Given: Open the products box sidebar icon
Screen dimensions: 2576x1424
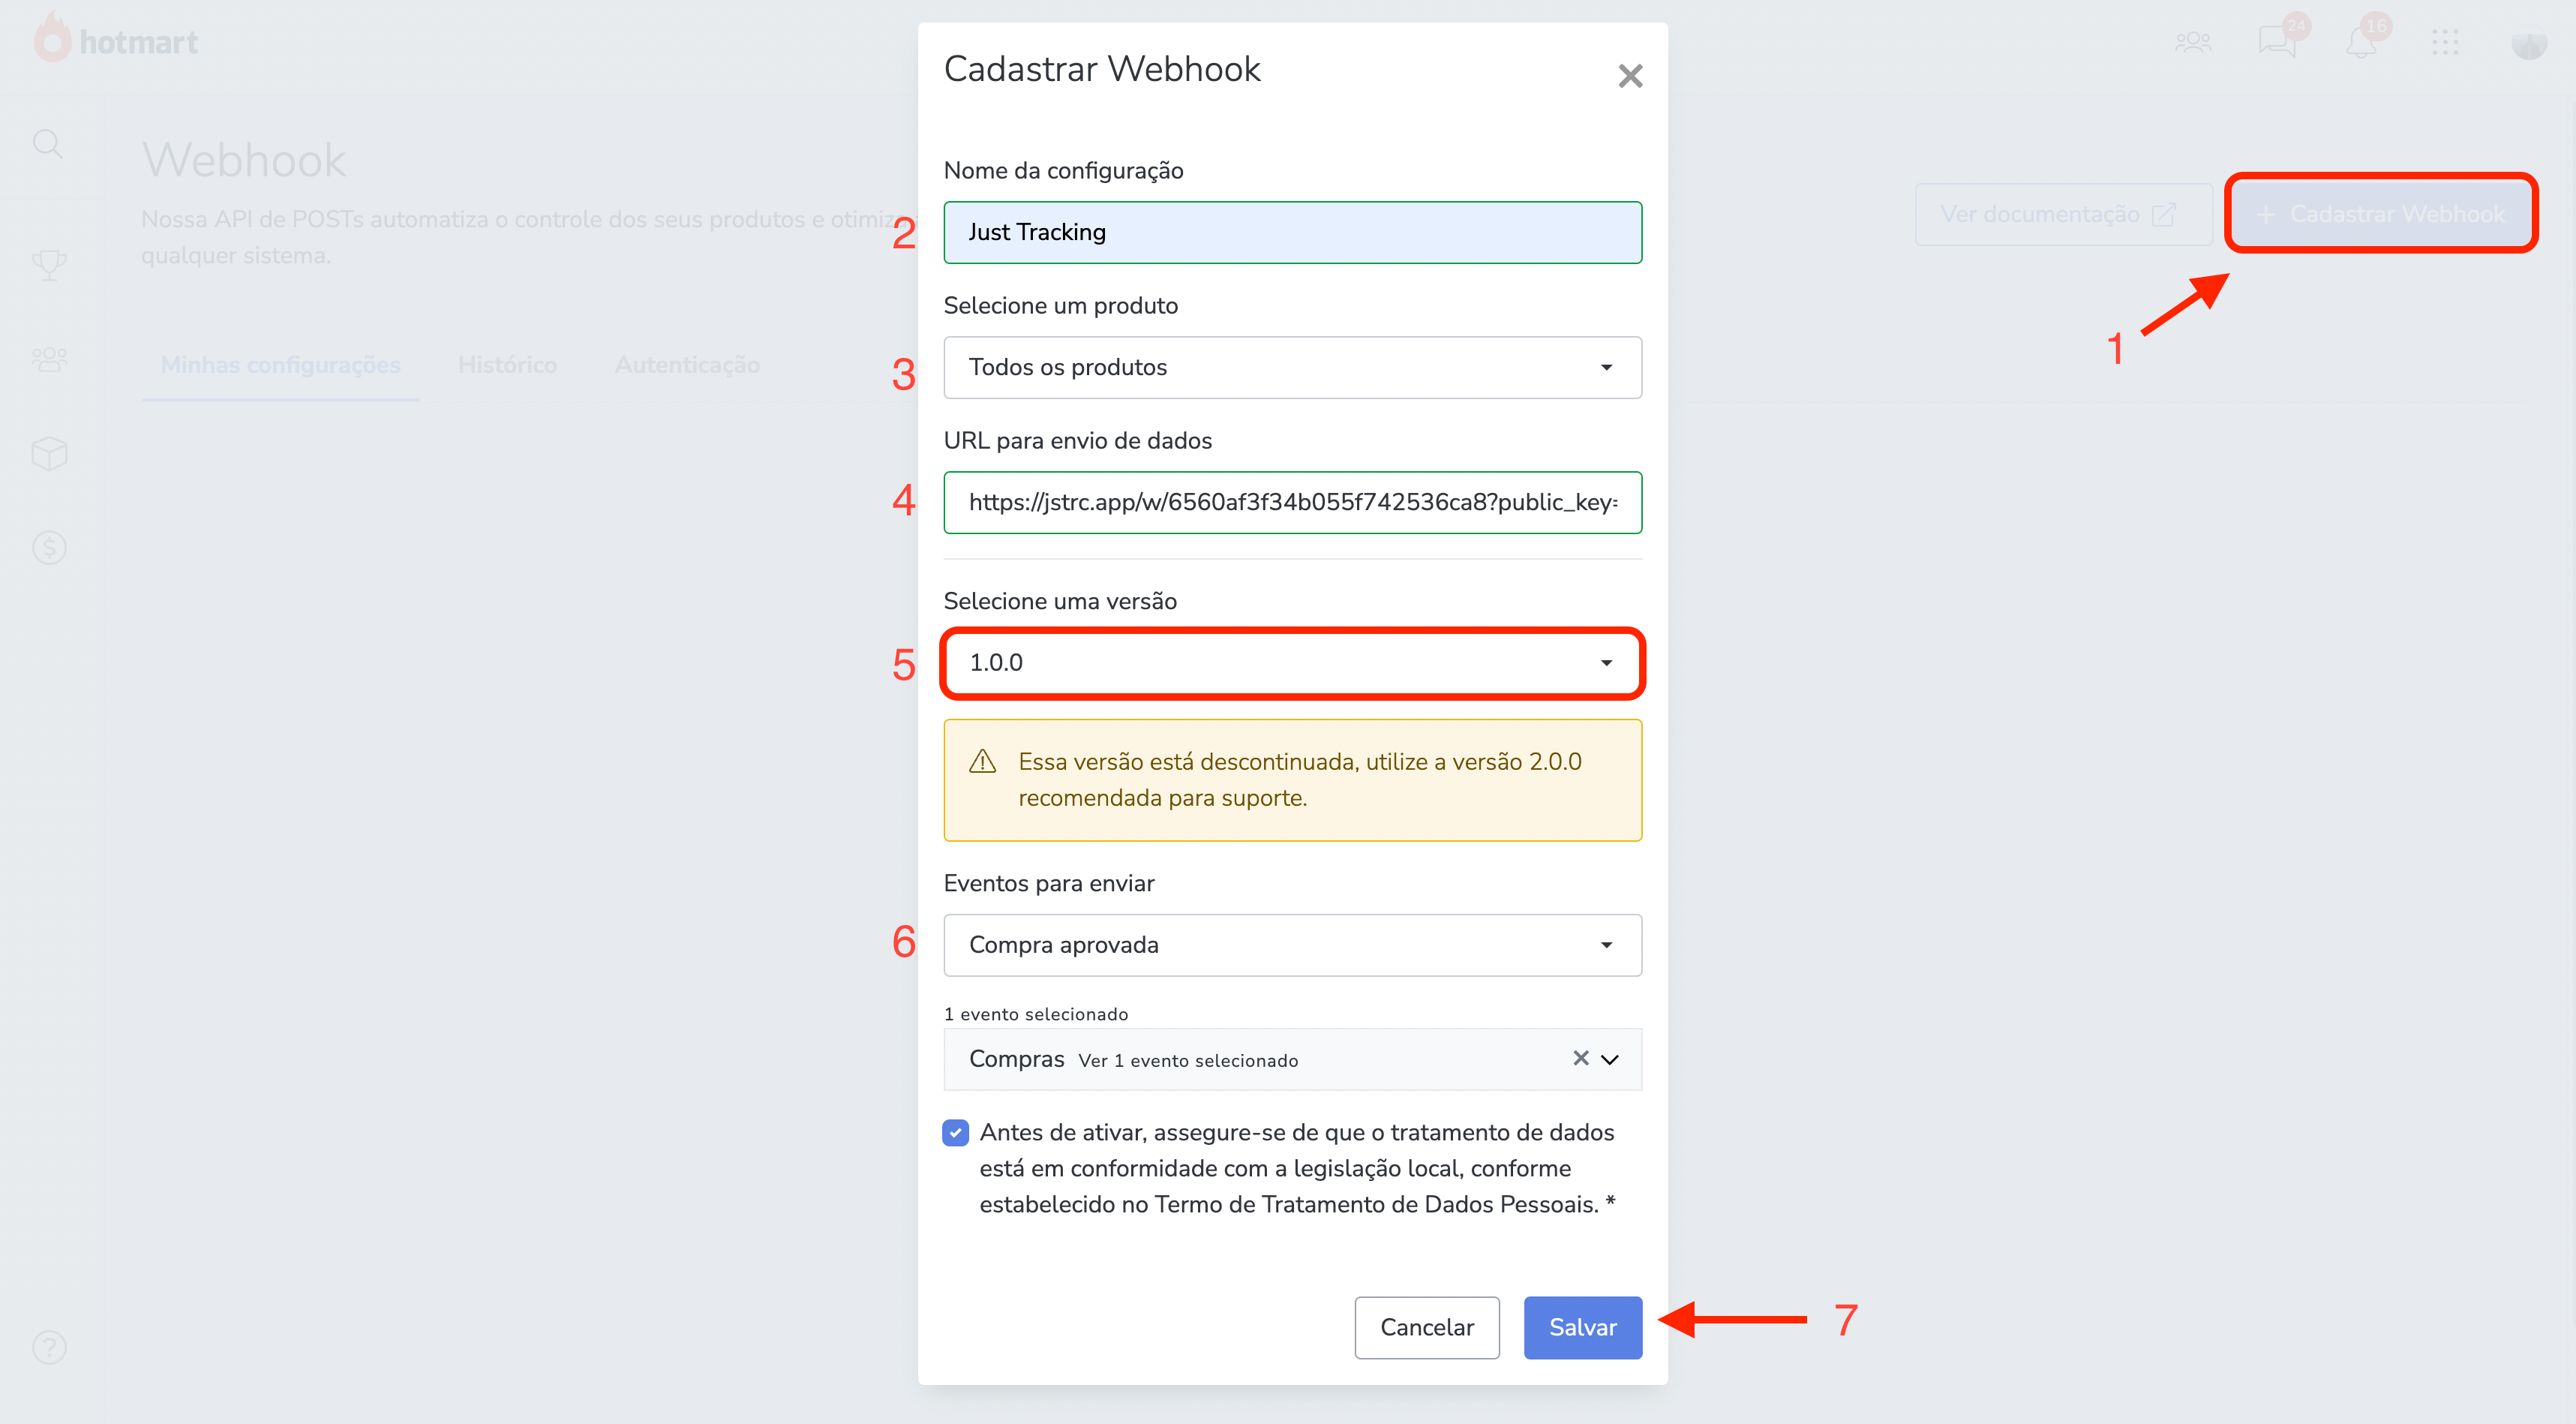Looking at the screenshot, I should [49, 453].
